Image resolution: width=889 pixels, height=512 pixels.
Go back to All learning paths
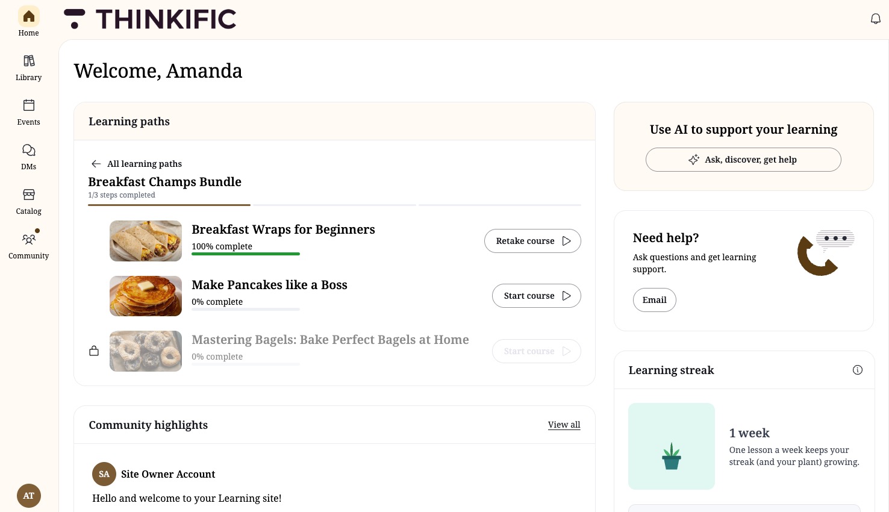[145, 164]
